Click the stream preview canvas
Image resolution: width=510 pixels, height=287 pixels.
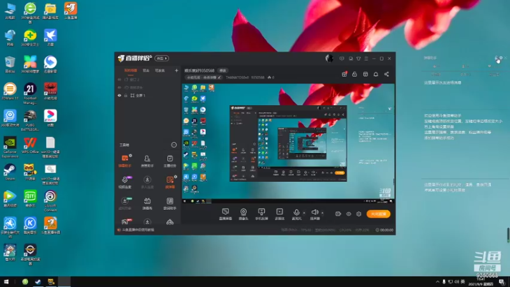pyautogui.click(x=288, y=143)
